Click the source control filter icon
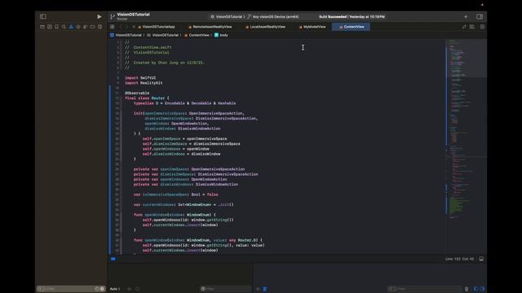 point(102,289)
